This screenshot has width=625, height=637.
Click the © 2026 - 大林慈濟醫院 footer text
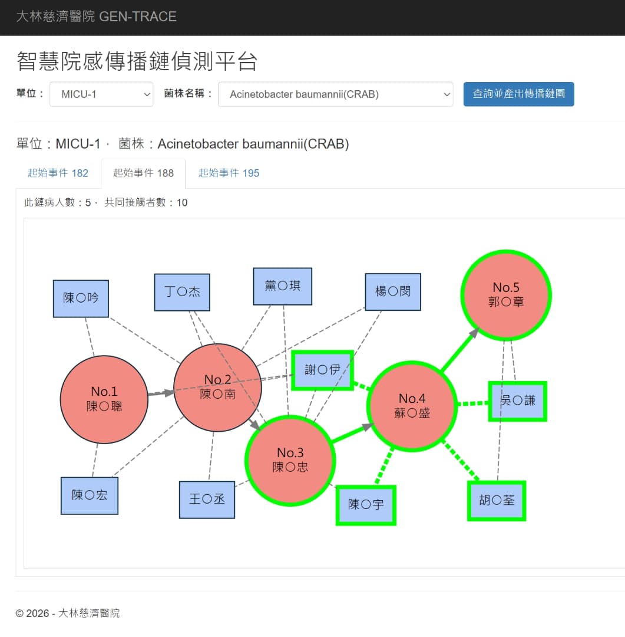point(68,613)
